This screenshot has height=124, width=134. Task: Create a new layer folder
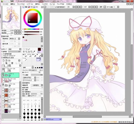click(x=9, y=60)
